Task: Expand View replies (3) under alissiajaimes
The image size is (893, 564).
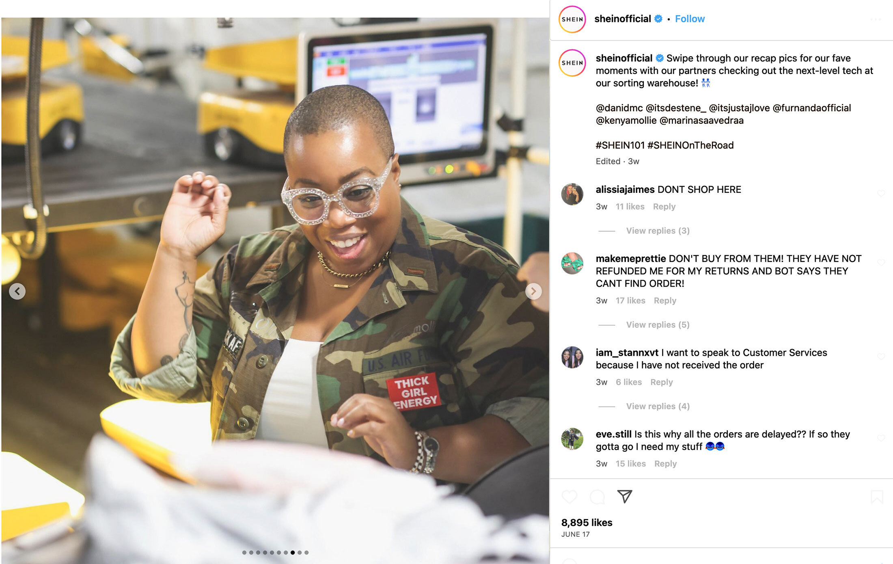Action: coord(658,231)
